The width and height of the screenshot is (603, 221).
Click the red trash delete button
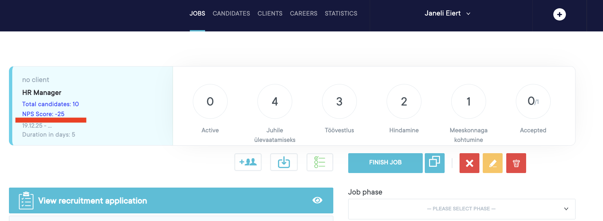pos(516,163)
